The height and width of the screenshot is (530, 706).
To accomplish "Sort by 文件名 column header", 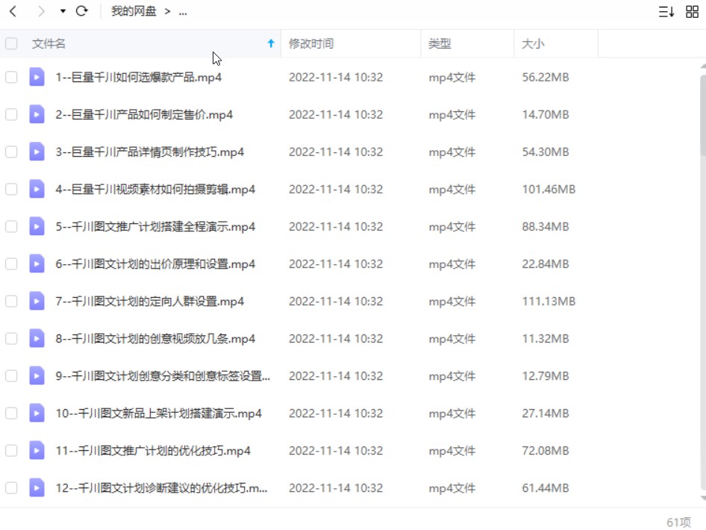I will point(49,44).
